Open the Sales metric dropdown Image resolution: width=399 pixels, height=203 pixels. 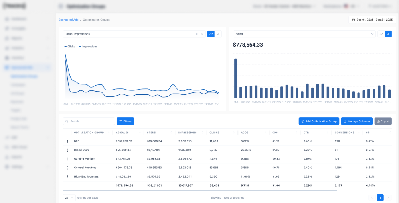pos(304,34)
